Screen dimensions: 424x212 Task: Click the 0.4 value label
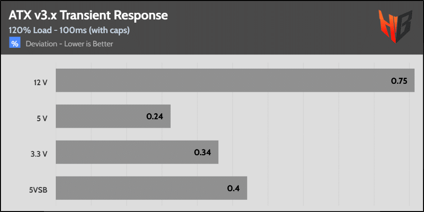pyautogui.click(x=234, y=188)
